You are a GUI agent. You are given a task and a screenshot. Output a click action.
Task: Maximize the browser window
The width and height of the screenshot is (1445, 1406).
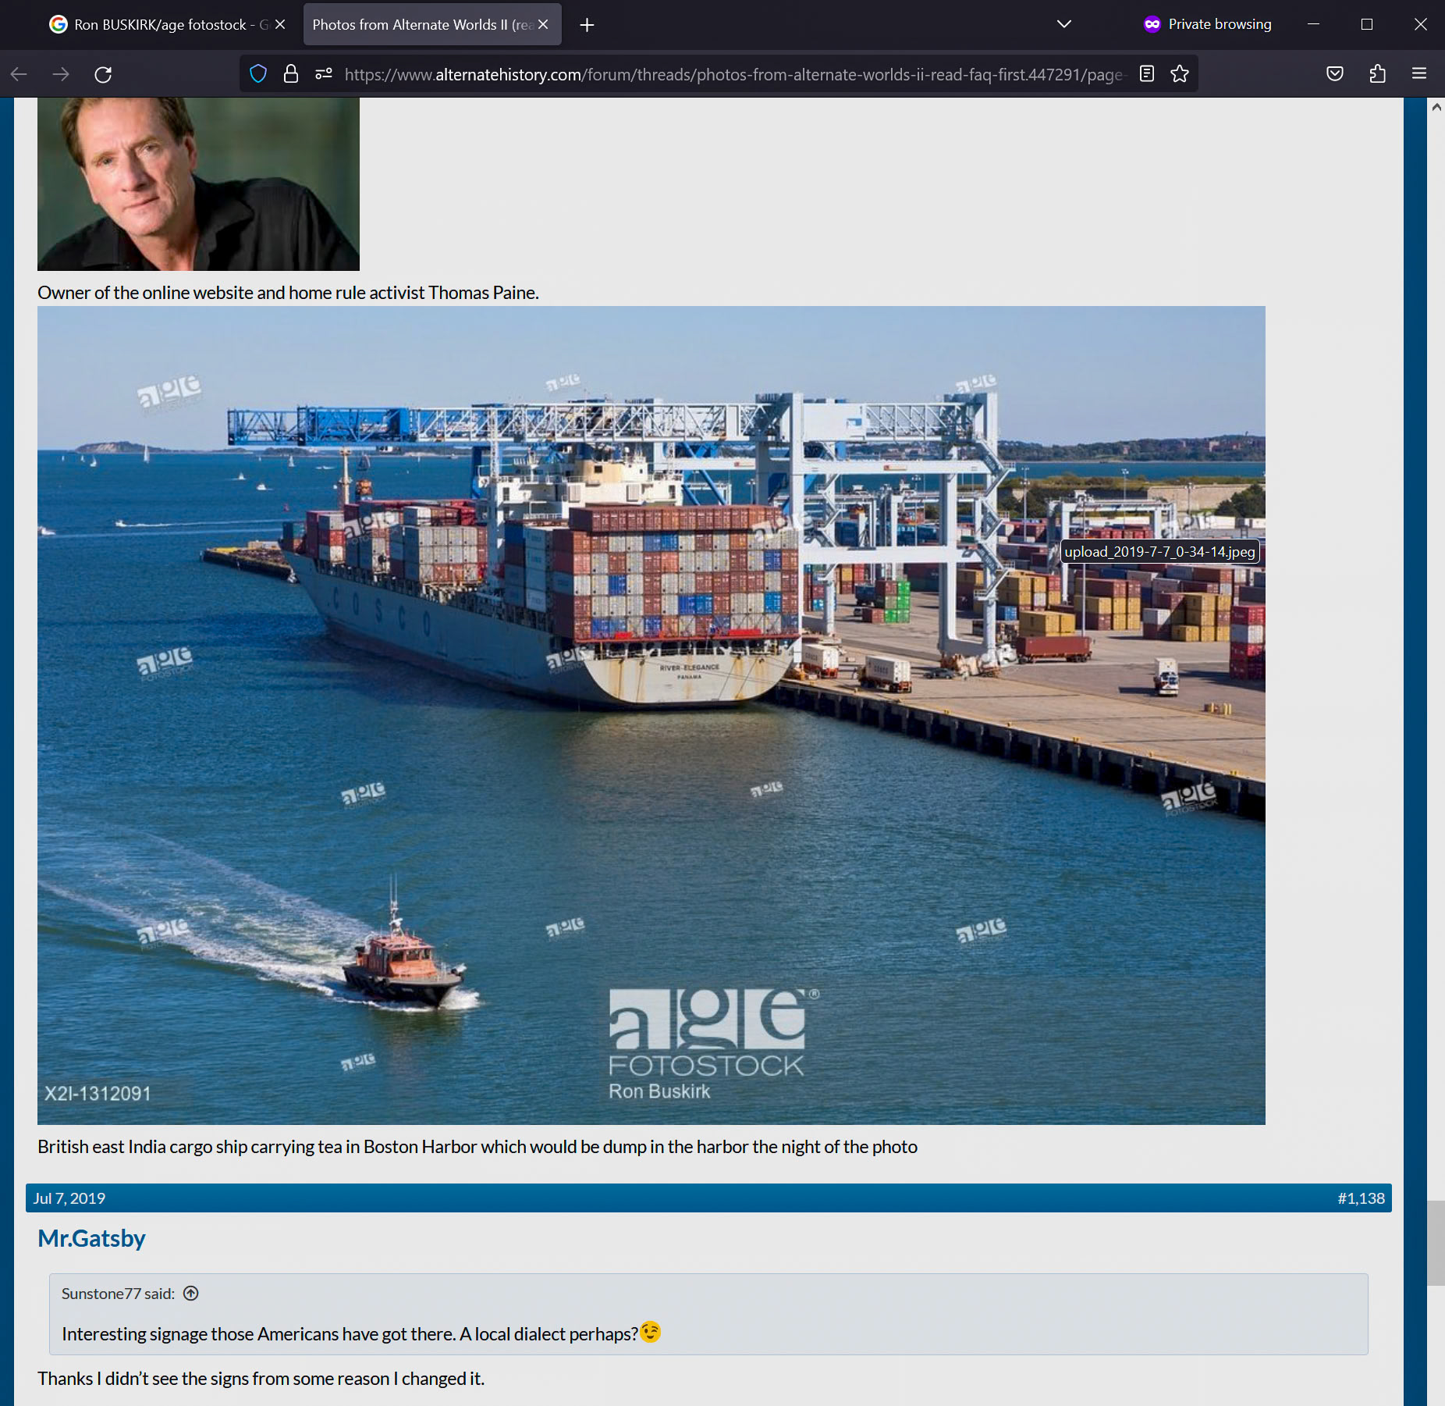tap(1367, 24)
